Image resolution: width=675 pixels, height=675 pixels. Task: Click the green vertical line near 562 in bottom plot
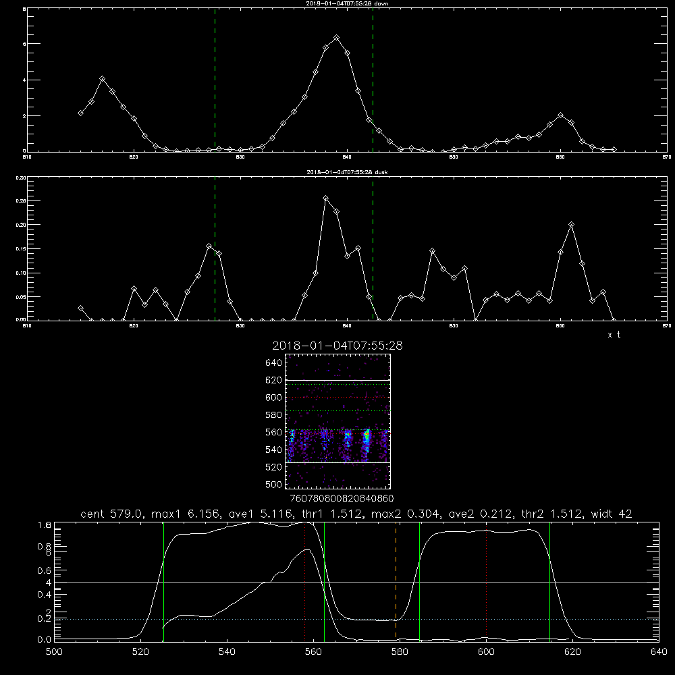pos(324,580)
